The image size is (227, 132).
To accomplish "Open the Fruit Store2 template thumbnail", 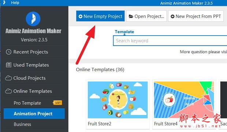I will (118, 100).
